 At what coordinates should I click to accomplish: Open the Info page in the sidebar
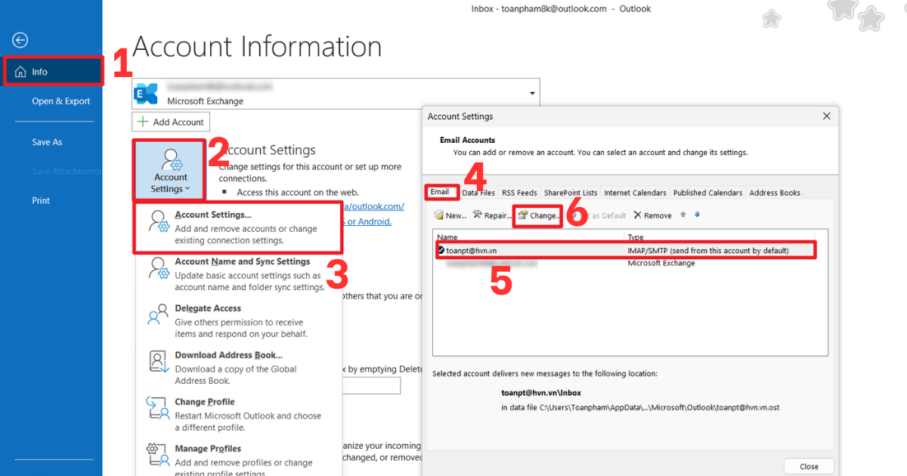click(x=53, y=72)
